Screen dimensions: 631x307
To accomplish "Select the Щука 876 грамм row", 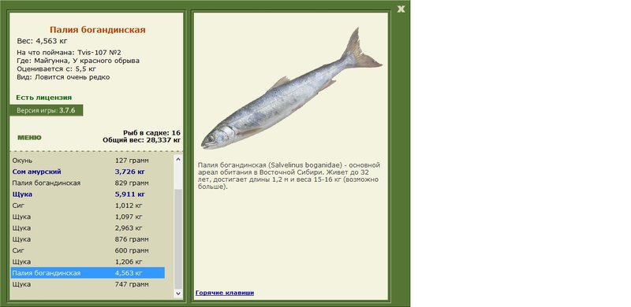I will 88,239.
